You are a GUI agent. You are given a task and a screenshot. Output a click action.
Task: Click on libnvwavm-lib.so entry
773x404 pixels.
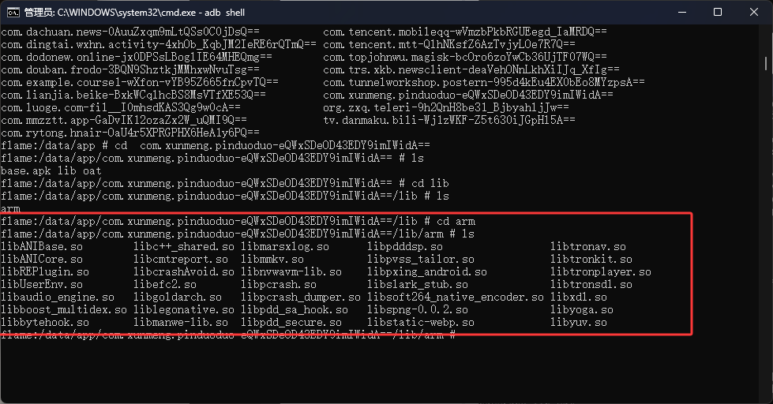(x=291, y=272)
